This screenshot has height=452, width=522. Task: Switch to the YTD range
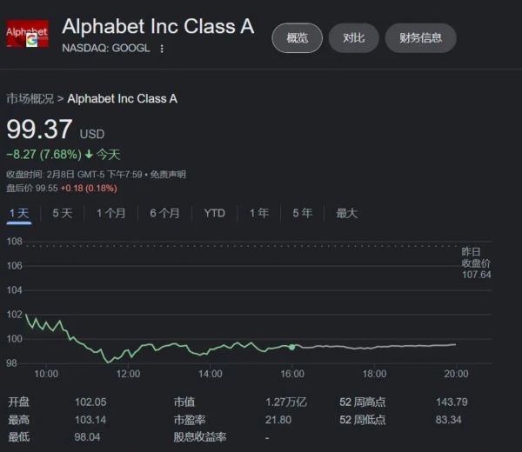coord(214,213)
